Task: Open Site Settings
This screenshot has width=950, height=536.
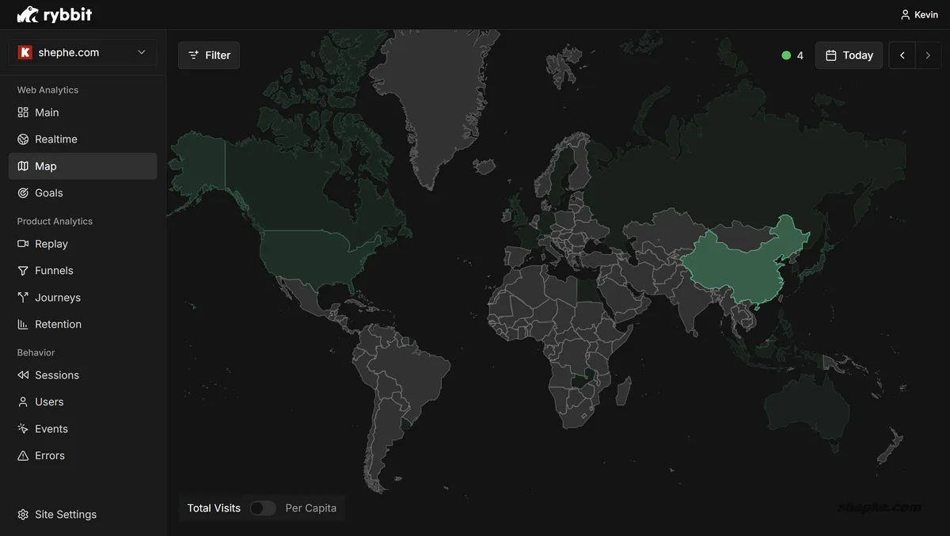Action: click(65, 515)
